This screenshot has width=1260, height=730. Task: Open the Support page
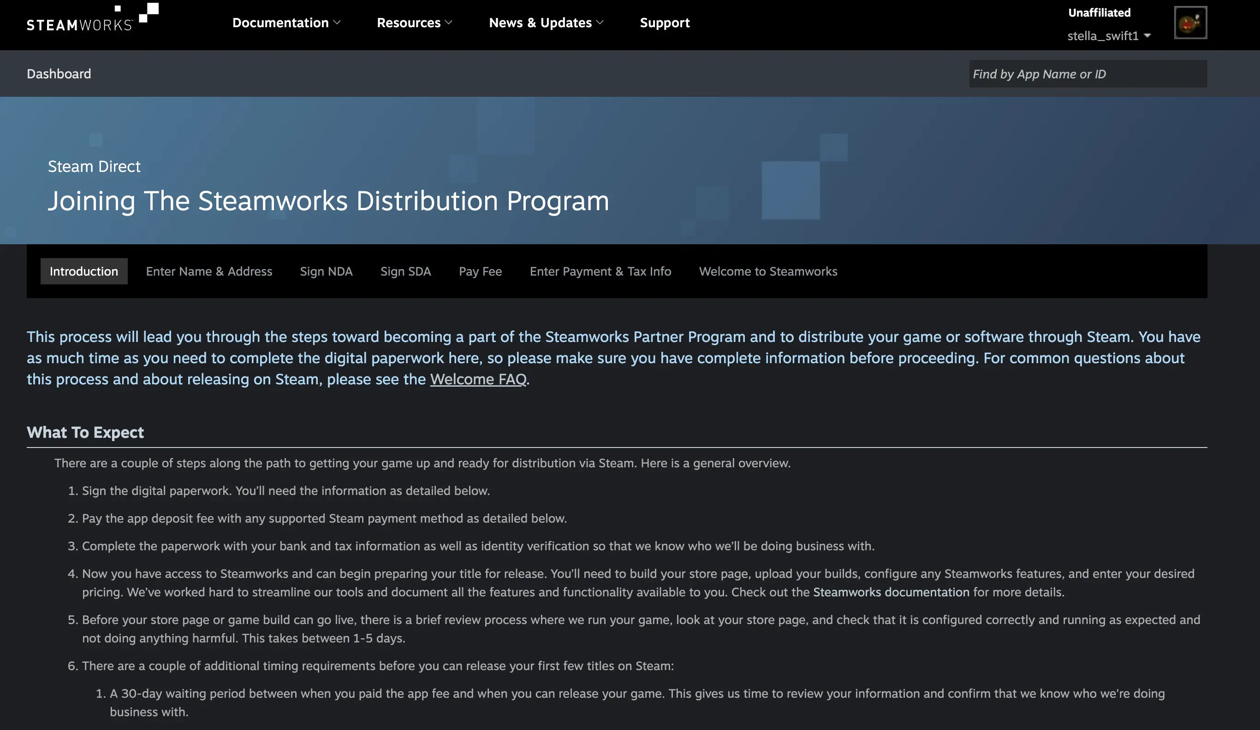point(665,23)
